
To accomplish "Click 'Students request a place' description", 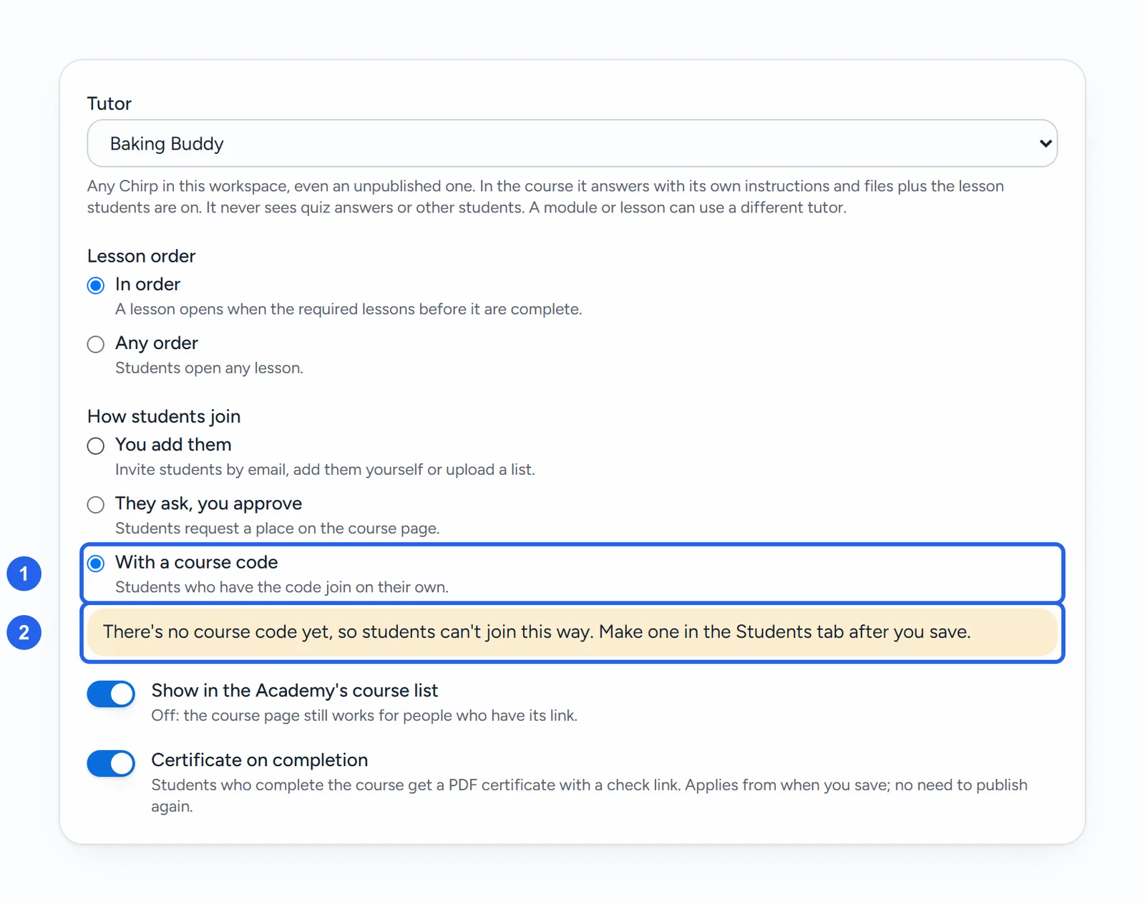I will pyautogui.click(x=277, y=528).
